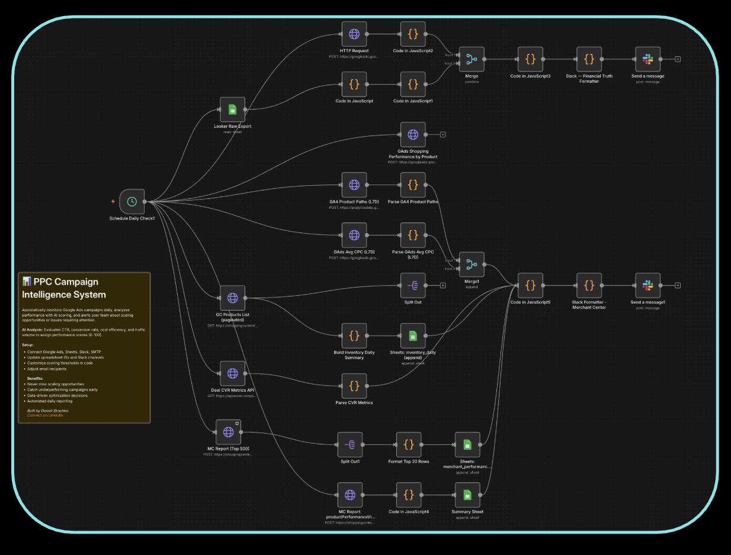Select the MC Report (Top 500) node
This screenshot has width=731, height=555.
click(x=230, y=432)
